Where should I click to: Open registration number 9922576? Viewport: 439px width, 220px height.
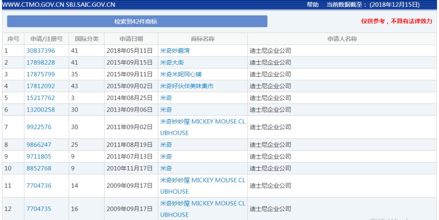coord(39,127)
